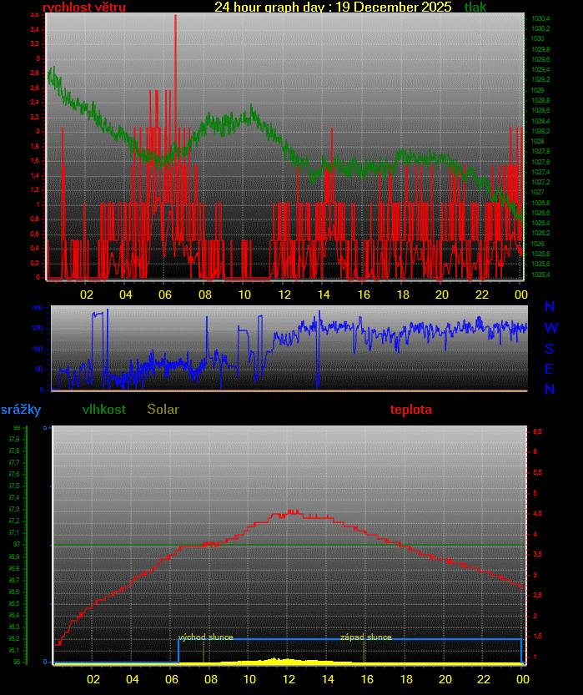Click the red 'teplota' temperature label
This screenshot has width=583, height=695.
(x=411, y=410)
